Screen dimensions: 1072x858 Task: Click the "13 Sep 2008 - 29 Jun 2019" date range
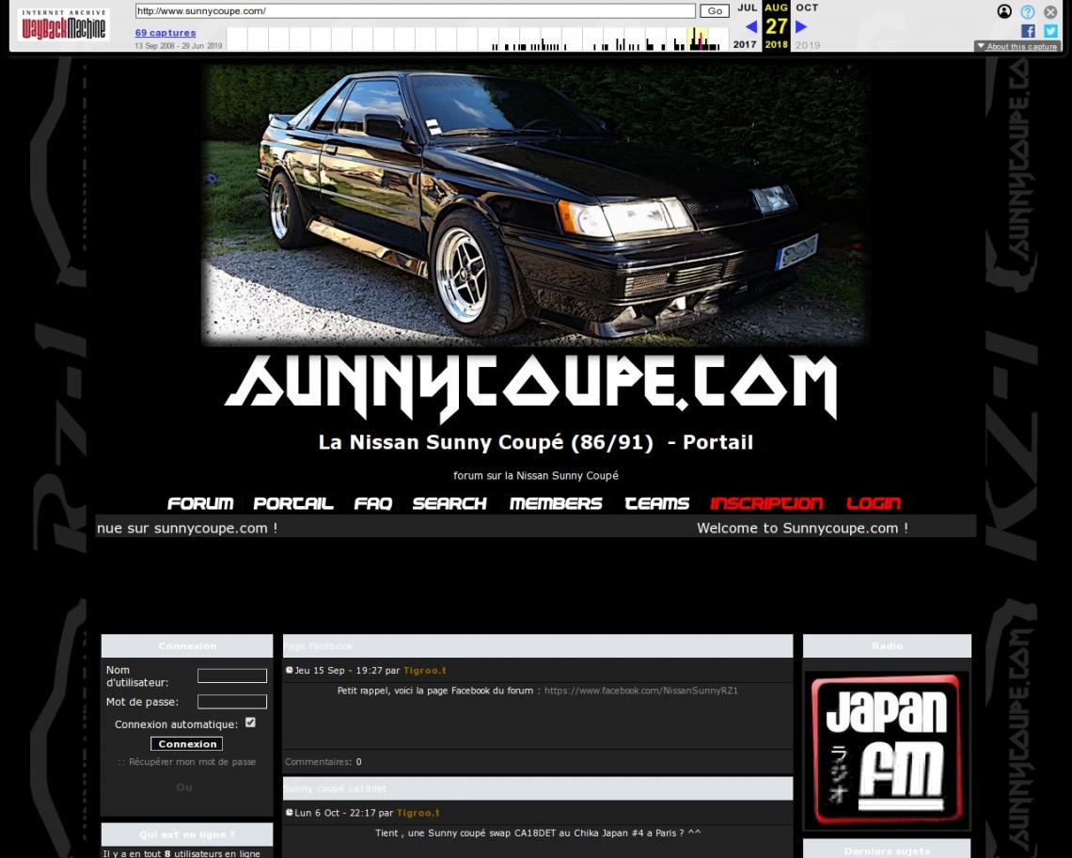pyautogui.click(x=179, y=46)
